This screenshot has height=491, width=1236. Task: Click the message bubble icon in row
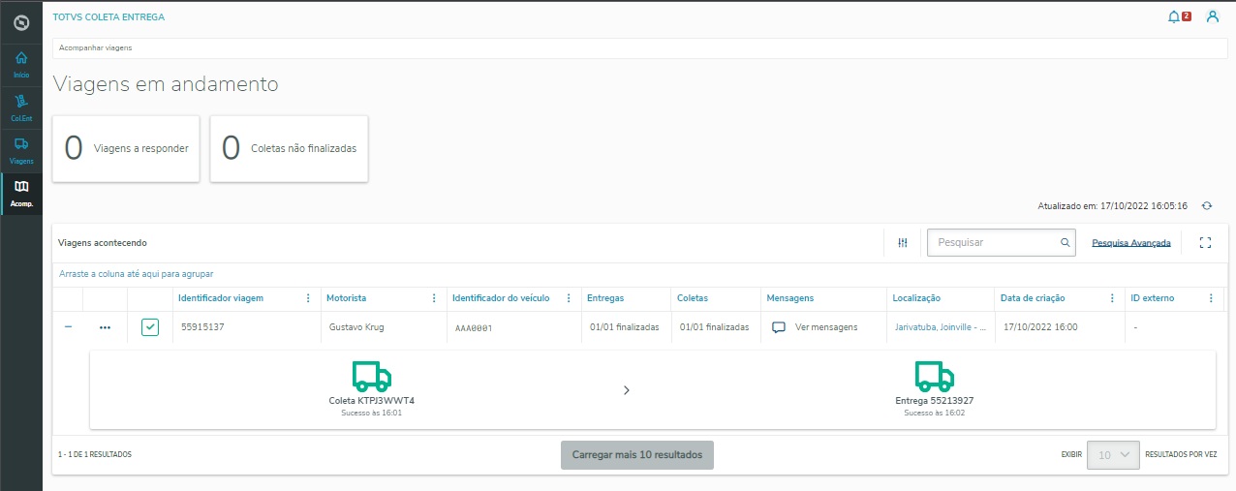[x=779, y=327]
